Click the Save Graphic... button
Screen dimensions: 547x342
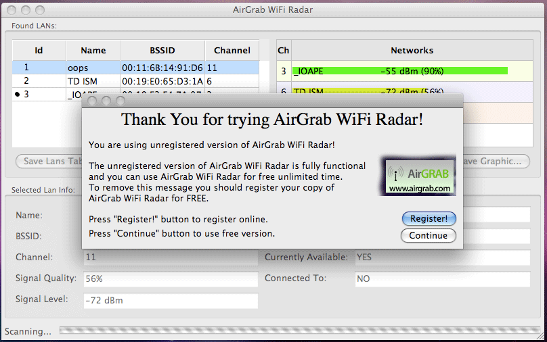(496, 162)
